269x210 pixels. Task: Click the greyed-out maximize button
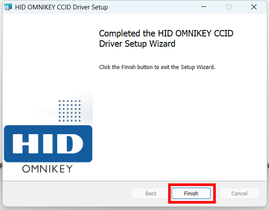(229, 7)
